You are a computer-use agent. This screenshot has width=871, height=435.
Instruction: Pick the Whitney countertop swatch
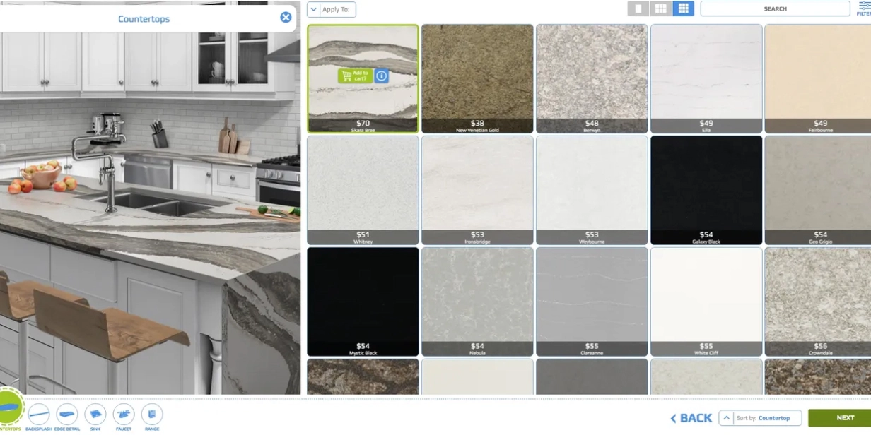tap(363, 190)
